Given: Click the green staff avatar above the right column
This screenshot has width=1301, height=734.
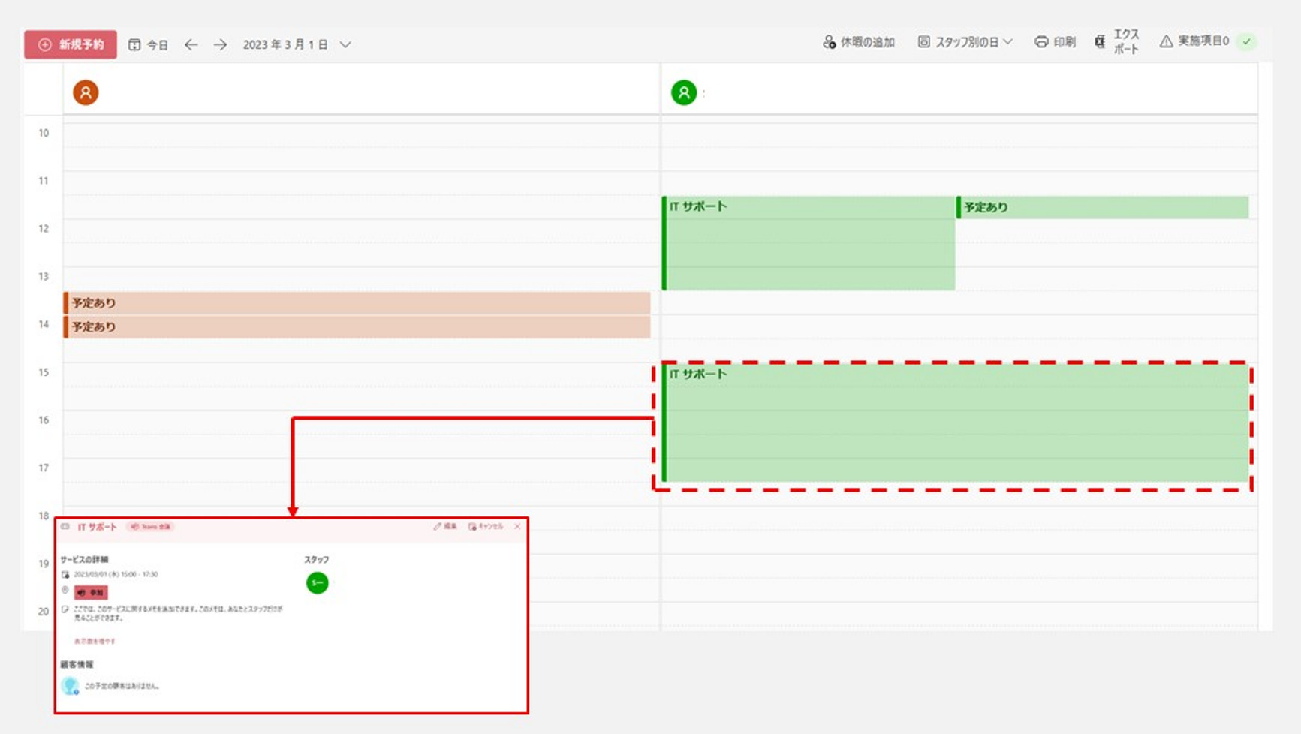Looking at the screenshot, I should click(x=683, y=93).
